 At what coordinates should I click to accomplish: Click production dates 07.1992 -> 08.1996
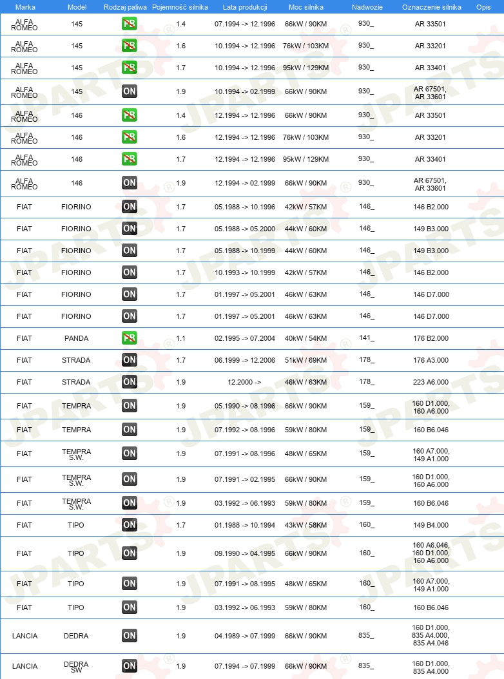[245, 430]
